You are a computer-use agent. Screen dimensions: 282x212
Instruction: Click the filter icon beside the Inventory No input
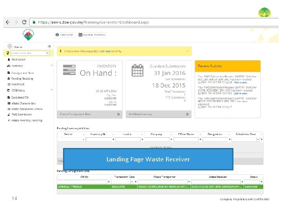click(x=113, y=139)
